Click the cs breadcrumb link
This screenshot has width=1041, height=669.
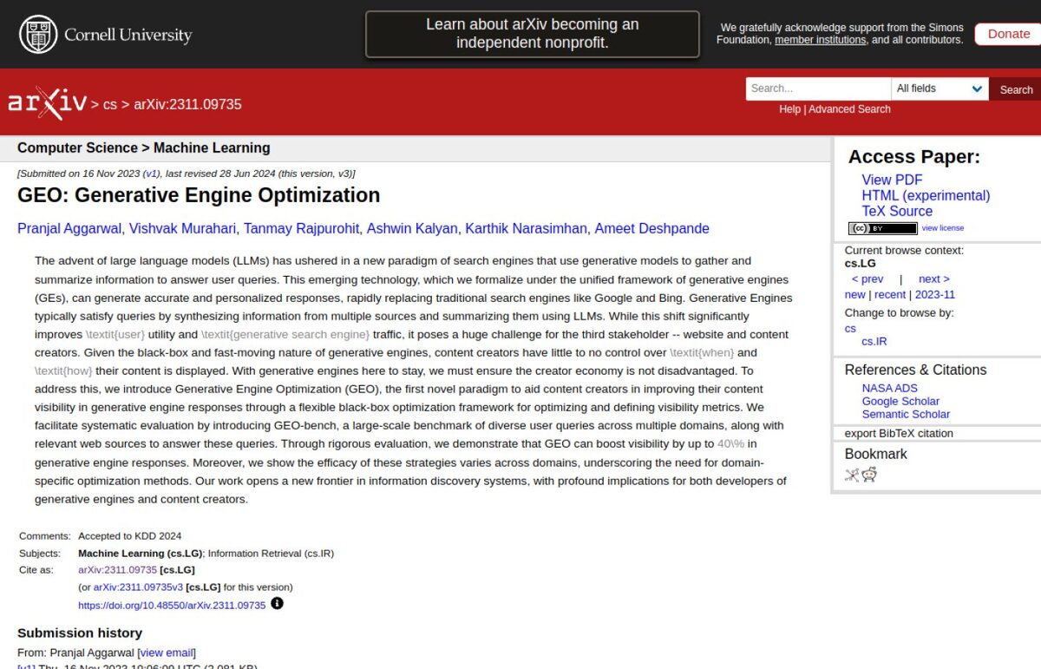[110, 104]
